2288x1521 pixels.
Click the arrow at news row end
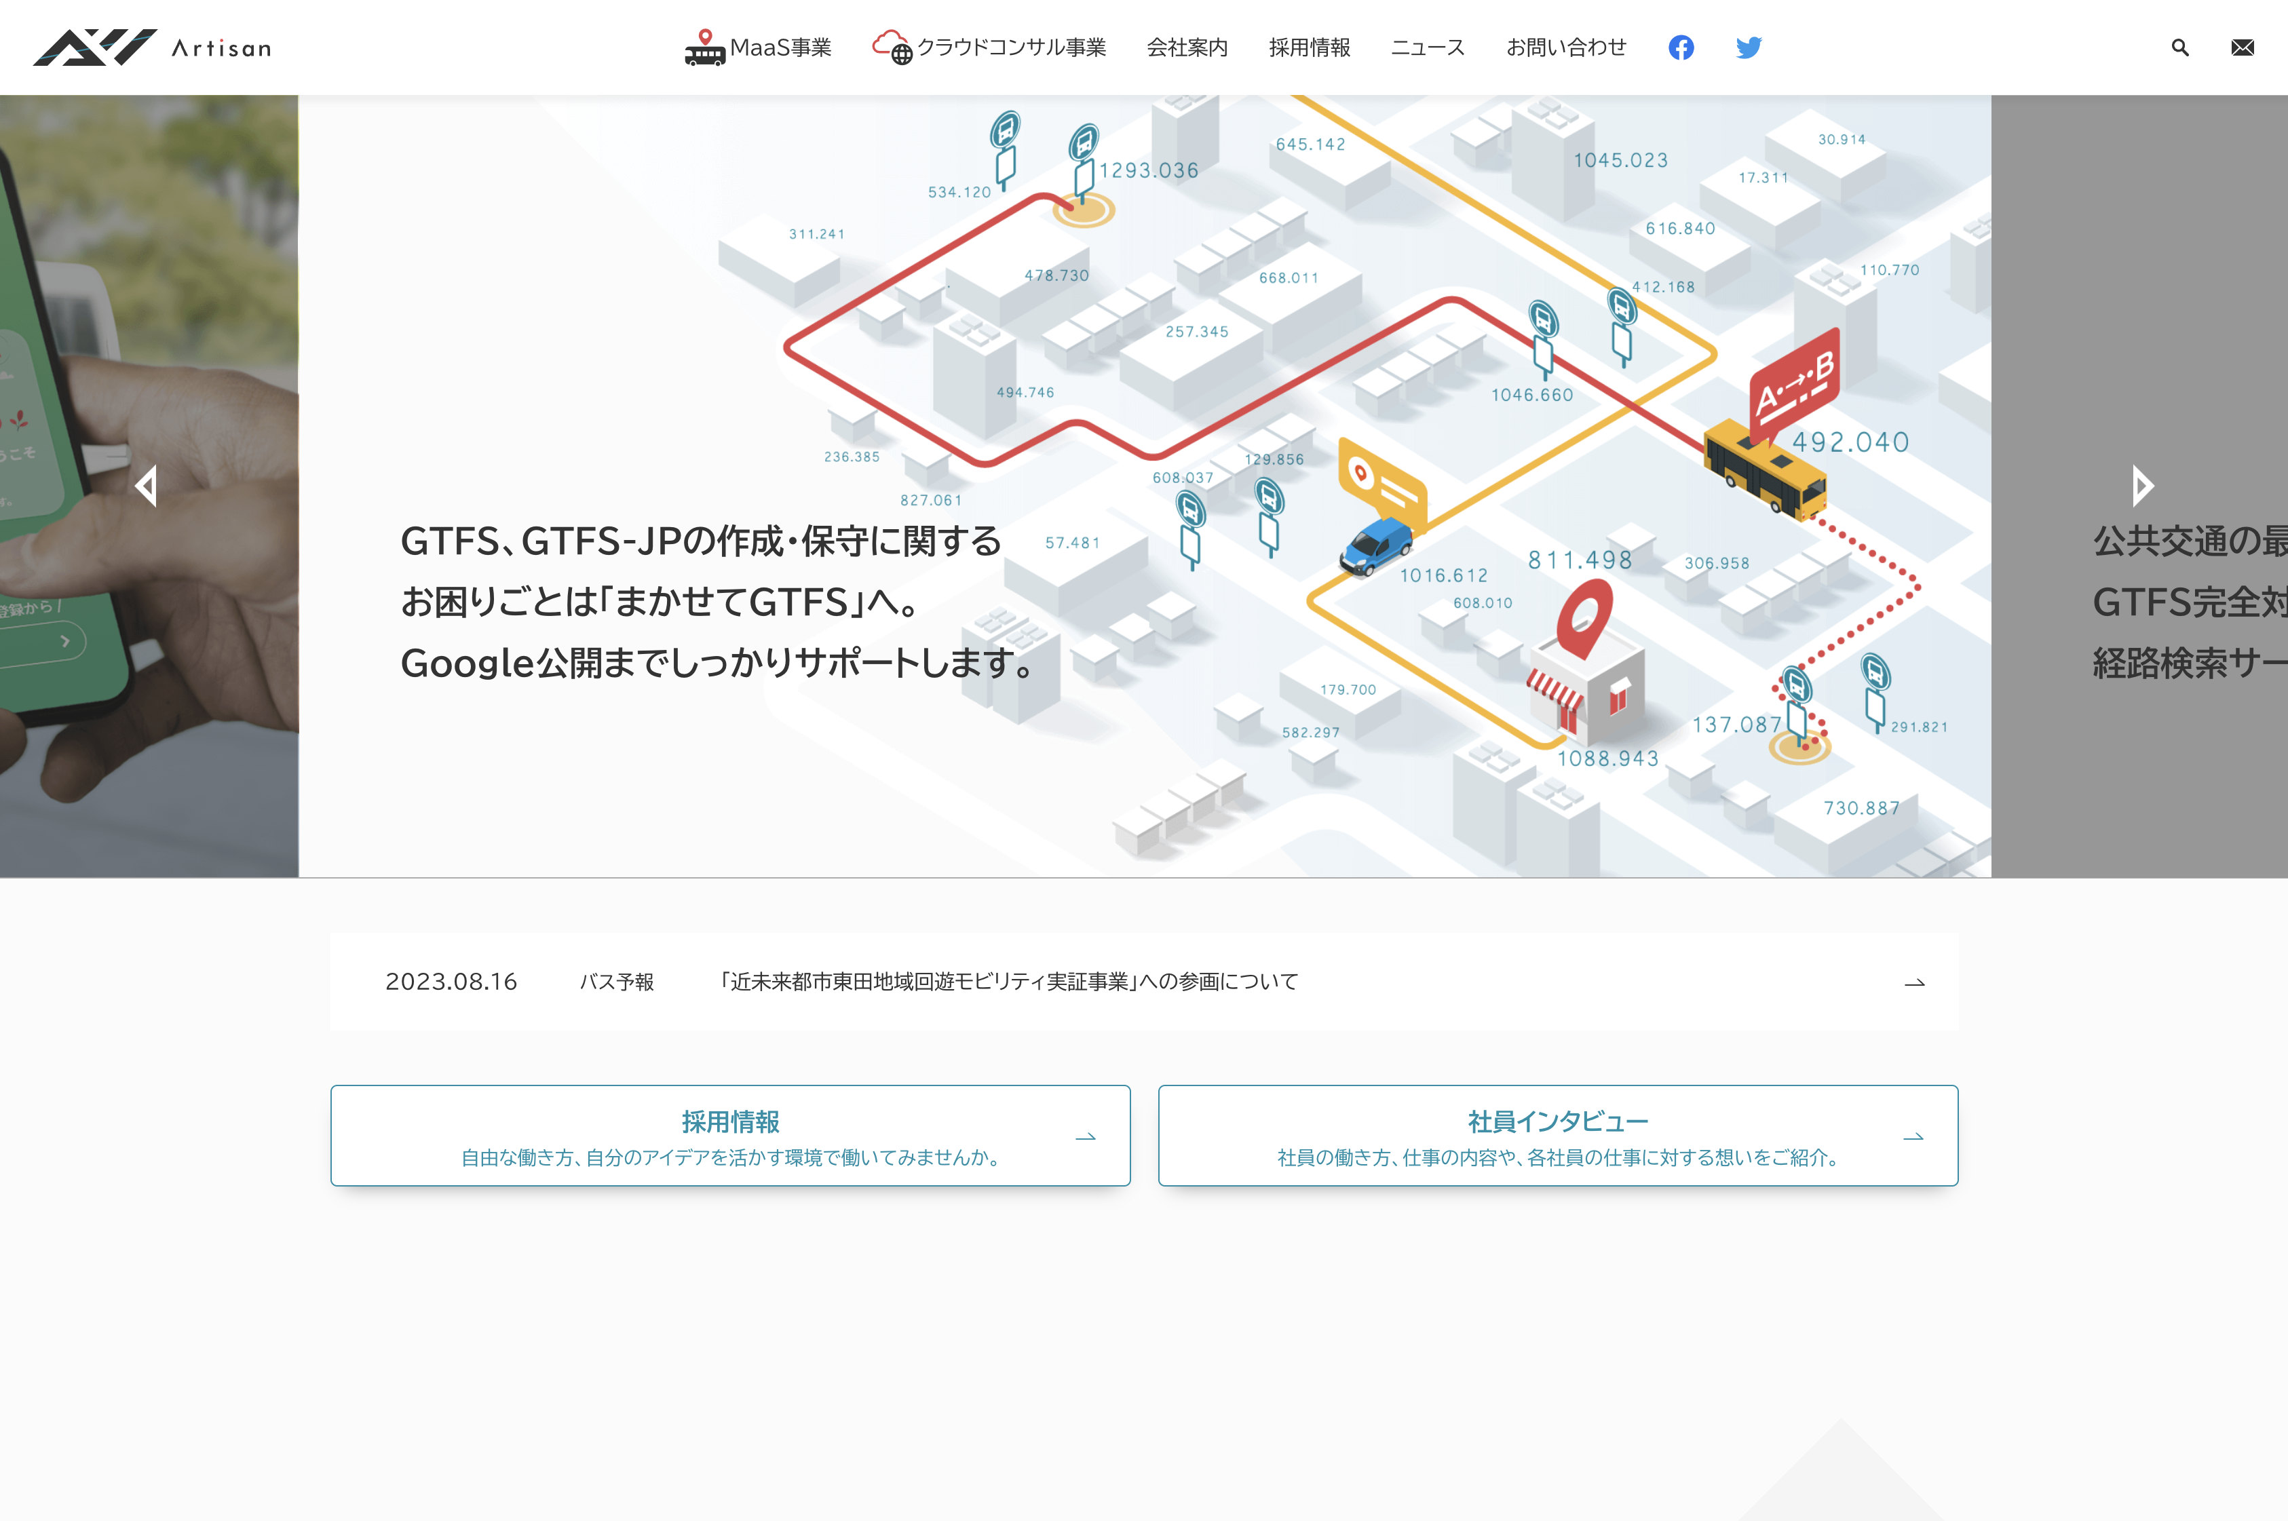1915,982
